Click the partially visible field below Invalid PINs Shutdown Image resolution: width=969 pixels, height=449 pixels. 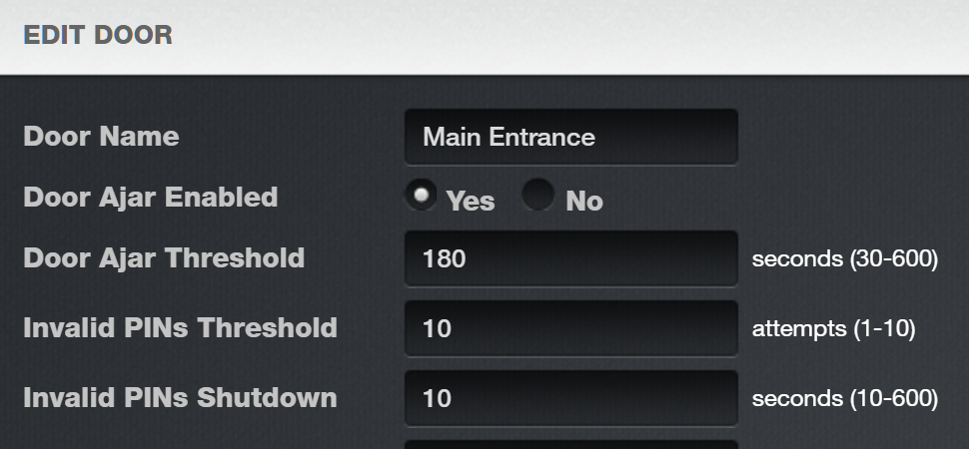(x=571, y=444)
